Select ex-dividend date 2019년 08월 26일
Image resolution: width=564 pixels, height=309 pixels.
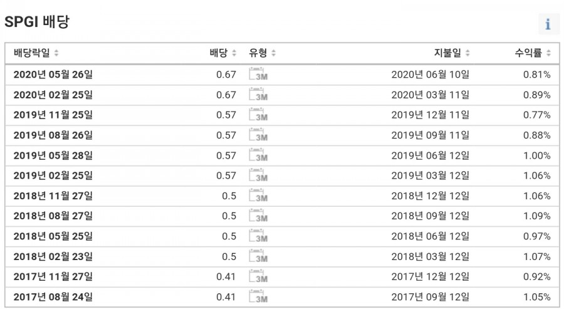pyautogui.click(x=53, y=135)
